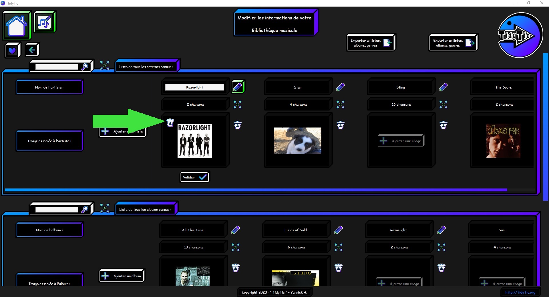The height and width of the screenshot is (297, 549).
Task: Delete the Razorlight artist with trash icon
Action: (238, 125)
